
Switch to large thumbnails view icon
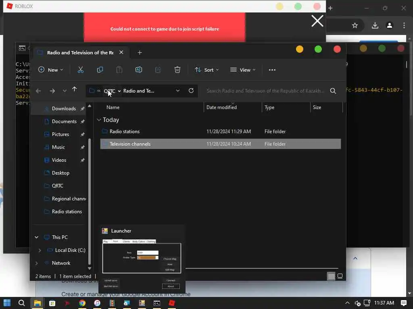(x=340, y=276)
